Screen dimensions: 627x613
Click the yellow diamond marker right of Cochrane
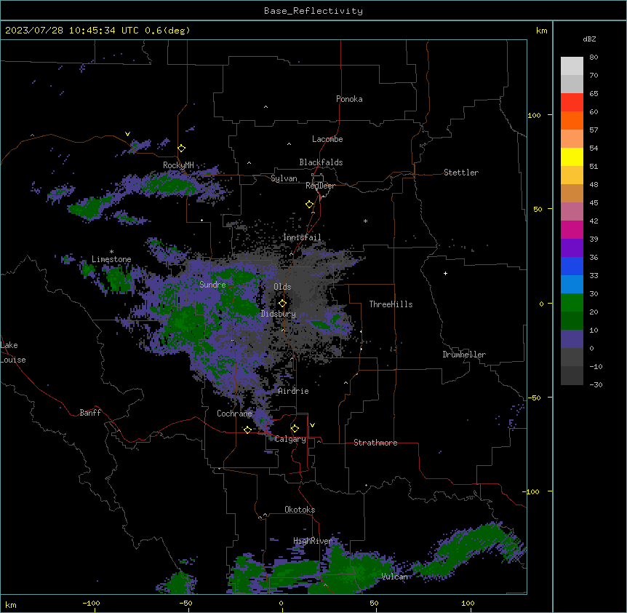click(x=247, y=430)
